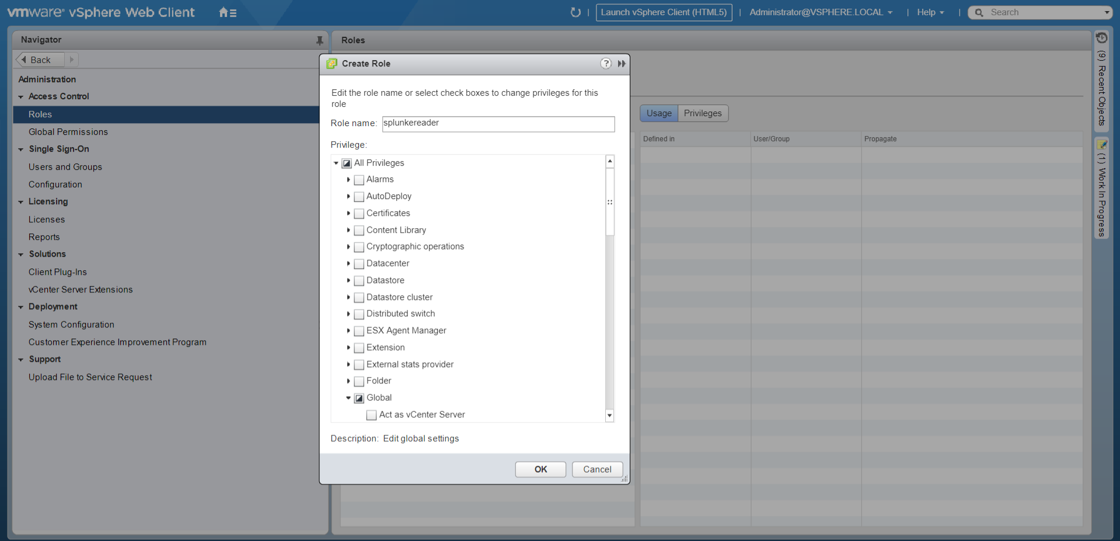This screenshot has height=541, width=1120.
Task: Open licensing Reports
Action: 44,237
